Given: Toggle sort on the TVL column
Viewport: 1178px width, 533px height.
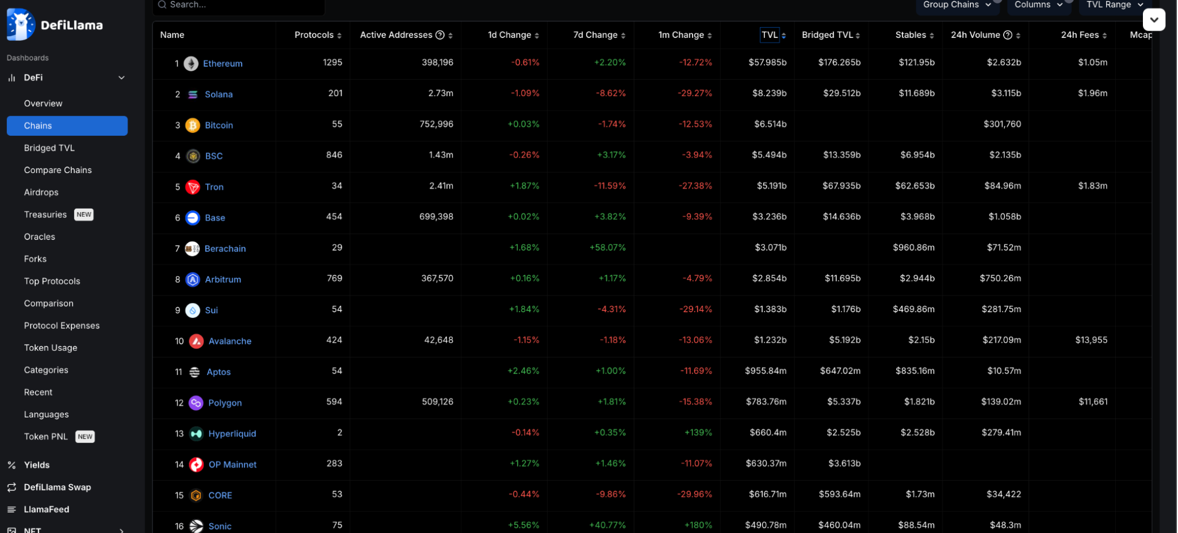Looking at the screenshot, I should click(x=773, y=35).
